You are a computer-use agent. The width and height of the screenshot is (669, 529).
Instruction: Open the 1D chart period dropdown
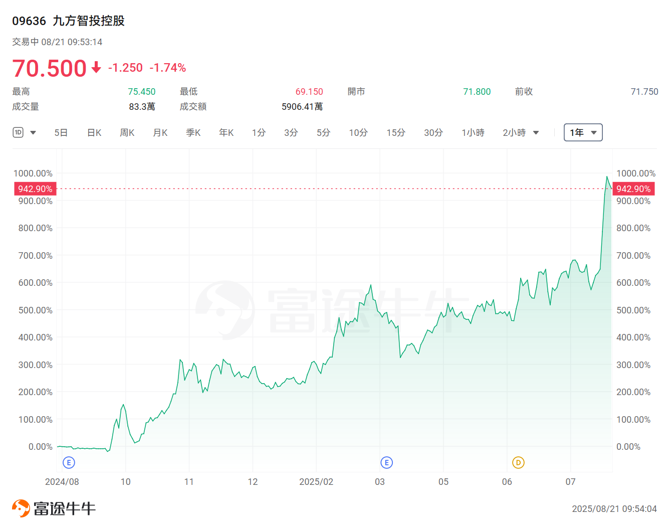[25, 132]
